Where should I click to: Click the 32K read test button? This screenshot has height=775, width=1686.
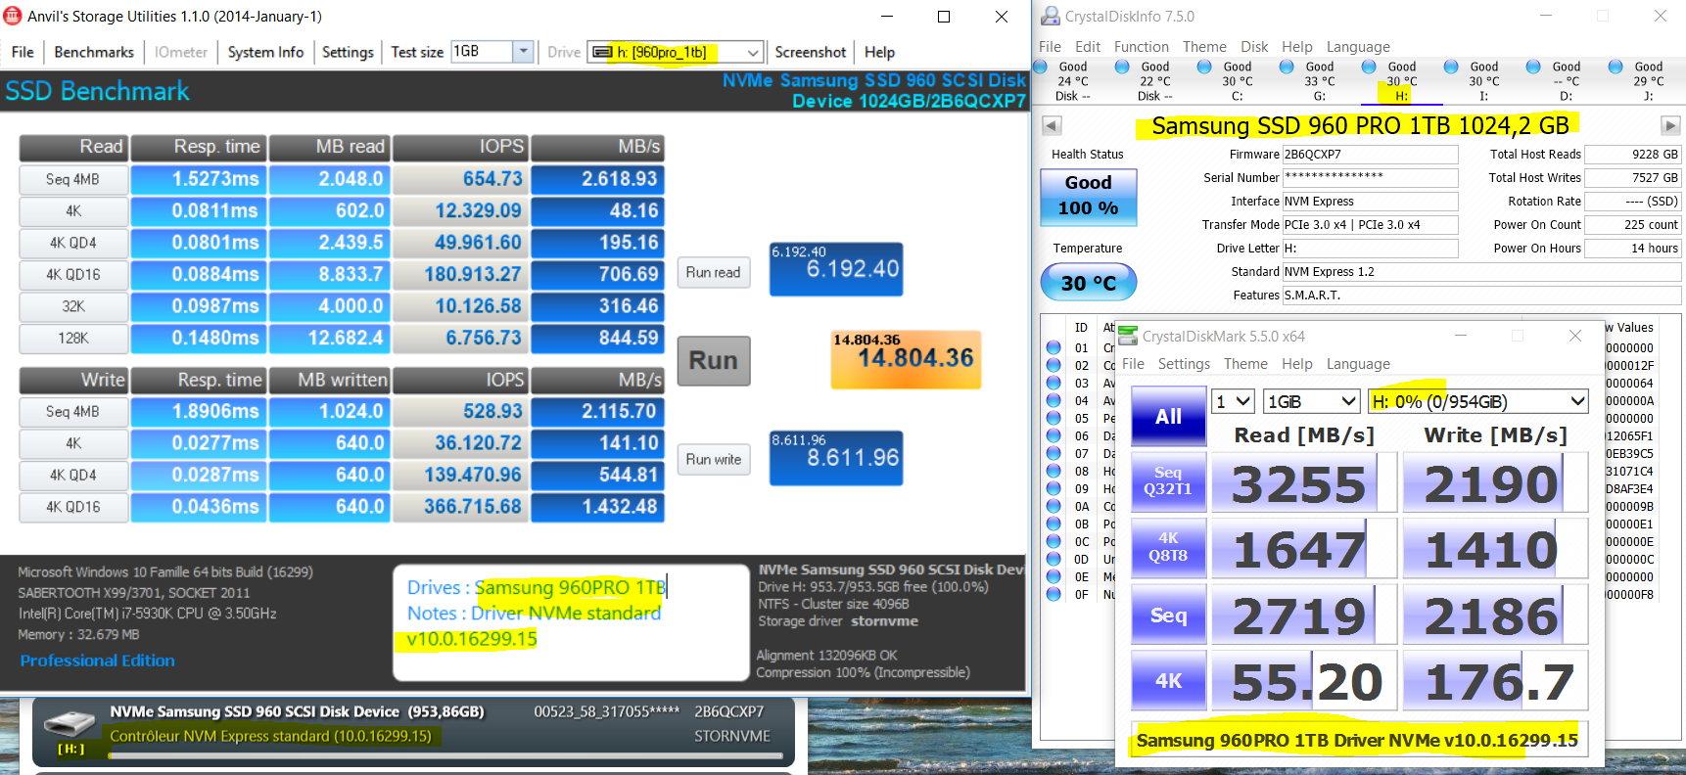73,306
